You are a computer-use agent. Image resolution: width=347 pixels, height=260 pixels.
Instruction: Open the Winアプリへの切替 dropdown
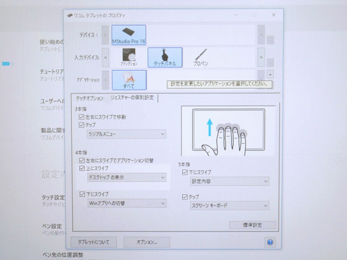[127, 203]
